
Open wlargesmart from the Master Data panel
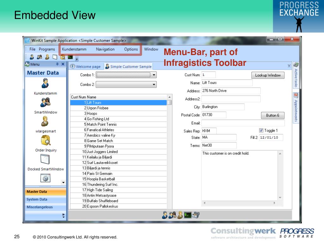[46, 125]
